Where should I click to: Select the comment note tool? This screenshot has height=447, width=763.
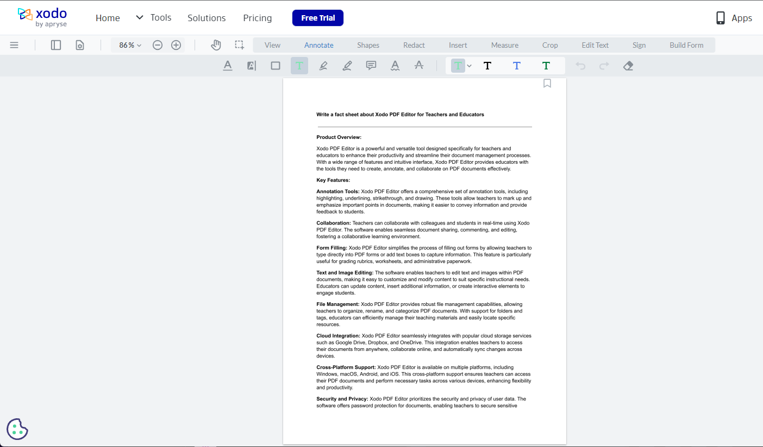(x=371, y=66)
